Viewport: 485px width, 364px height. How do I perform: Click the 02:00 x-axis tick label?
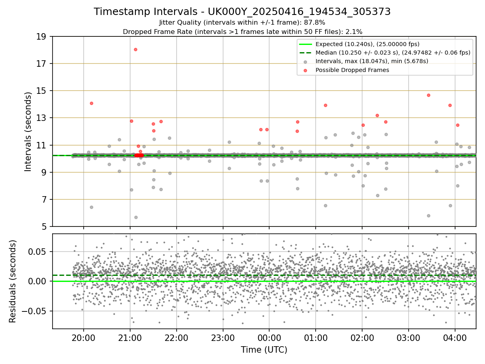pos(362,338)
